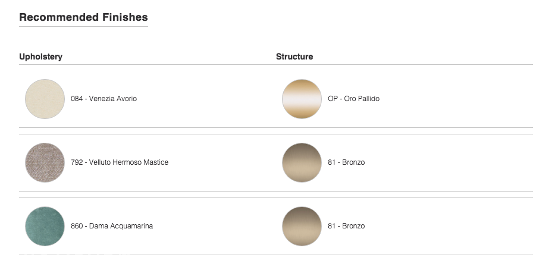
Task: Click the Structure column header
Action: tap(294, 57)
